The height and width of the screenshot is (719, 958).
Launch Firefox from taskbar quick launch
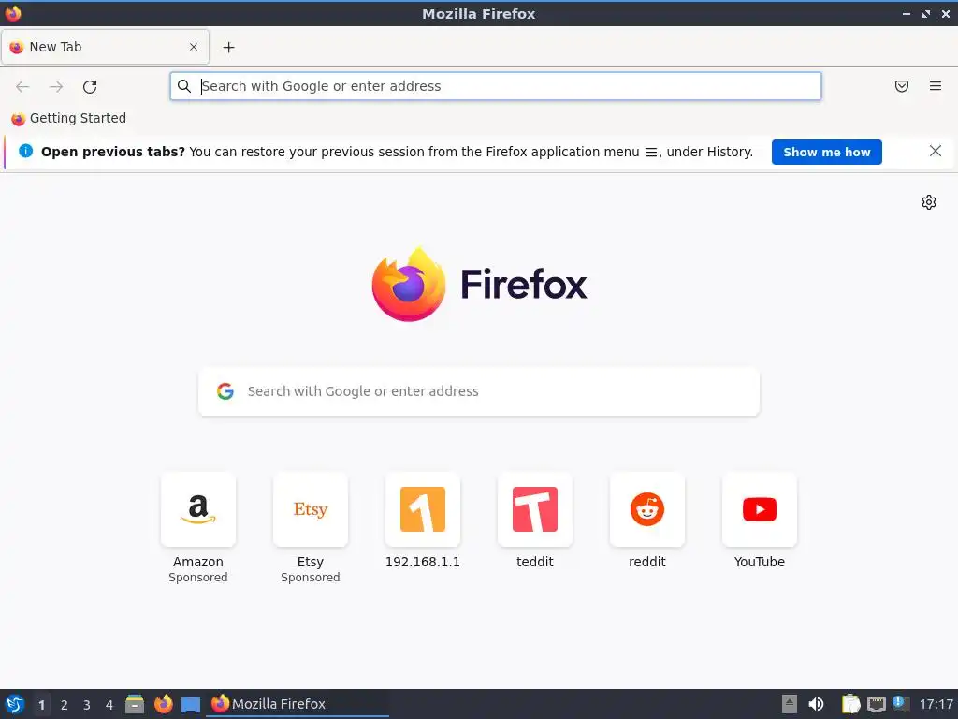163,704
